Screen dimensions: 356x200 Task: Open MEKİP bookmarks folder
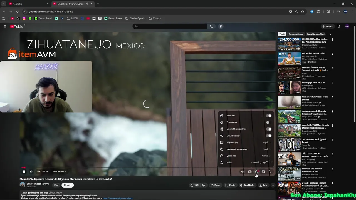coord(72,19)
